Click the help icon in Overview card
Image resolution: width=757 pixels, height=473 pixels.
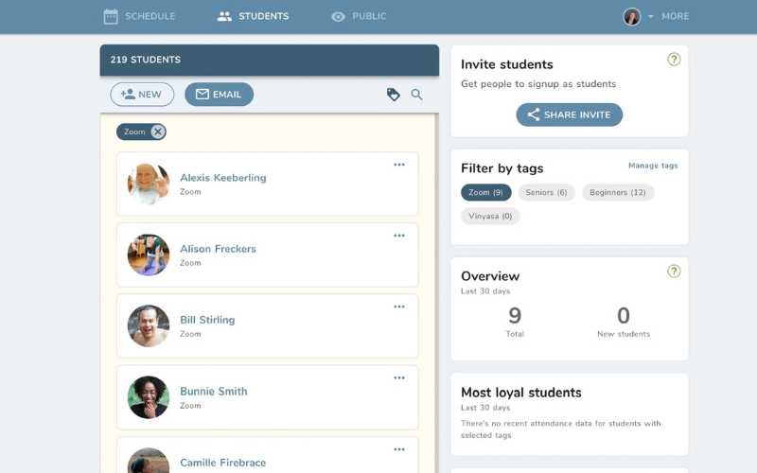pyautogui.click(x=674, y=272)
